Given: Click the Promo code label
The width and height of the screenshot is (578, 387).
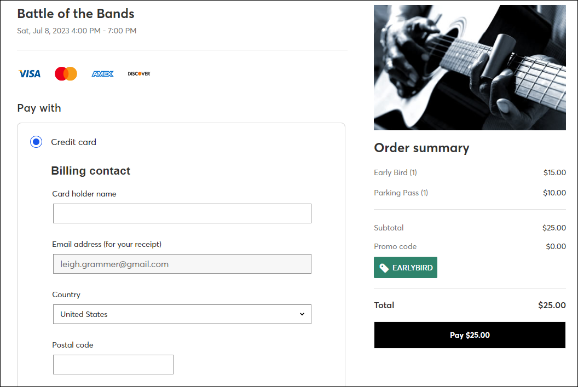Looking at the screenshot, I should click(x=395, y=246).
